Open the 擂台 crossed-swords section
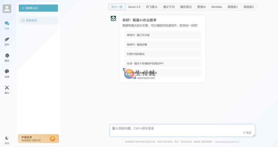This screenshot has width=278, height=147. (x=7, y=90)
